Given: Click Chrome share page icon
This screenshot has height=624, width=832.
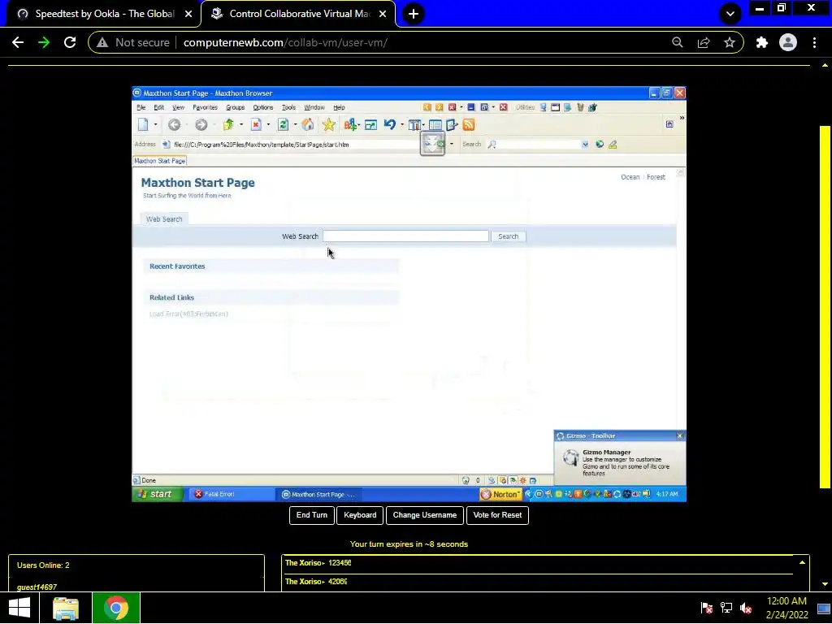Looking at the screenshot, I should click(704, 42).
